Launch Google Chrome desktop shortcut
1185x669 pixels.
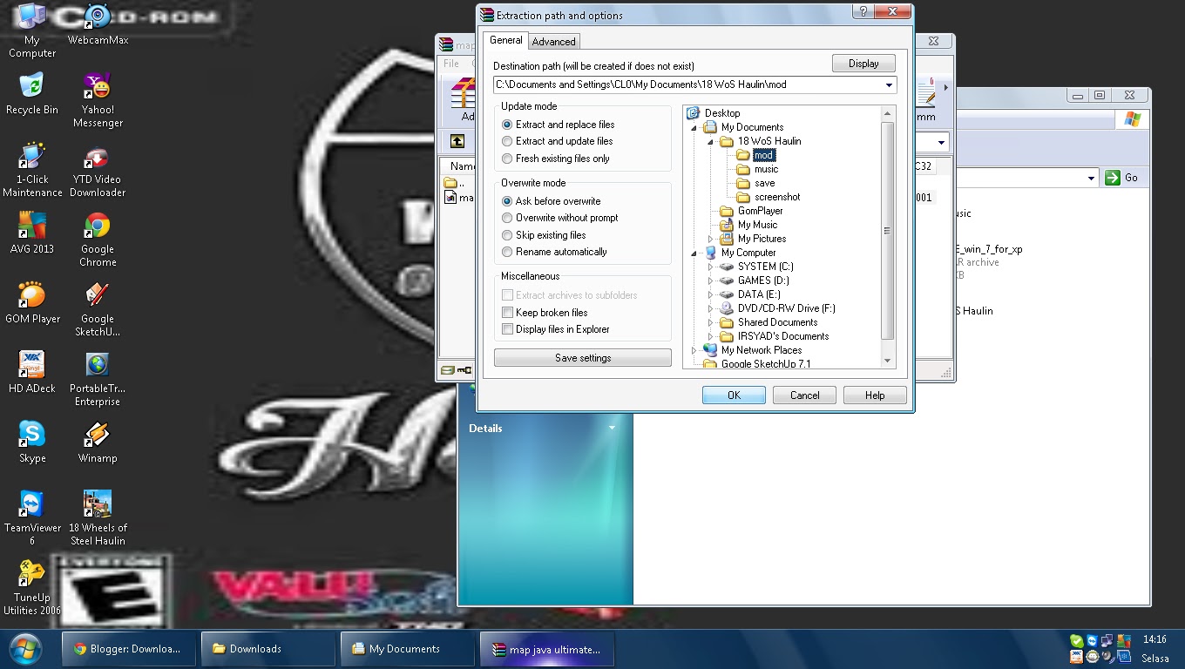point(98,240)
